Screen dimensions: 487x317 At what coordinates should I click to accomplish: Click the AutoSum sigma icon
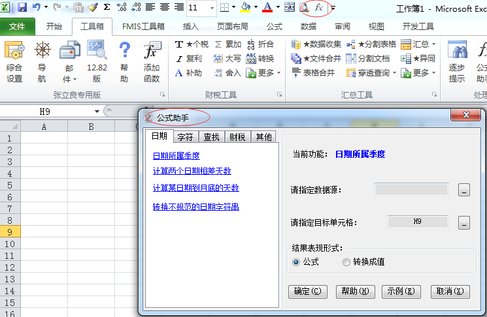[x=107, y=8]
